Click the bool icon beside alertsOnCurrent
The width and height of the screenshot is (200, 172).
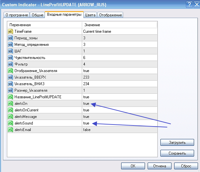[10, 110]
